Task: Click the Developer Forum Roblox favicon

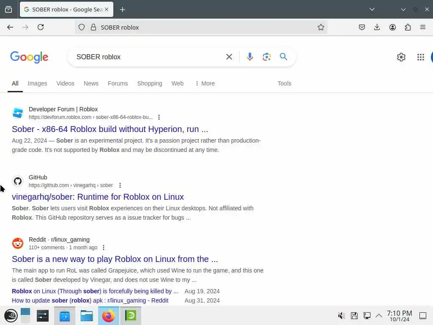Action: (x=18, y=113)
